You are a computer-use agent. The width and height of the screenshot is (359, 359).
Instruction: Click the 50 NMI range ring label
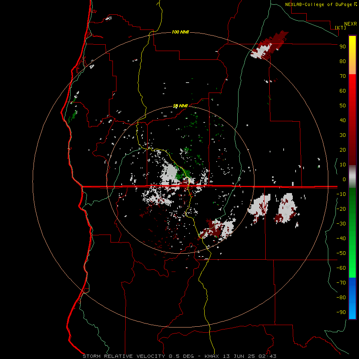[x=180, y=106]
